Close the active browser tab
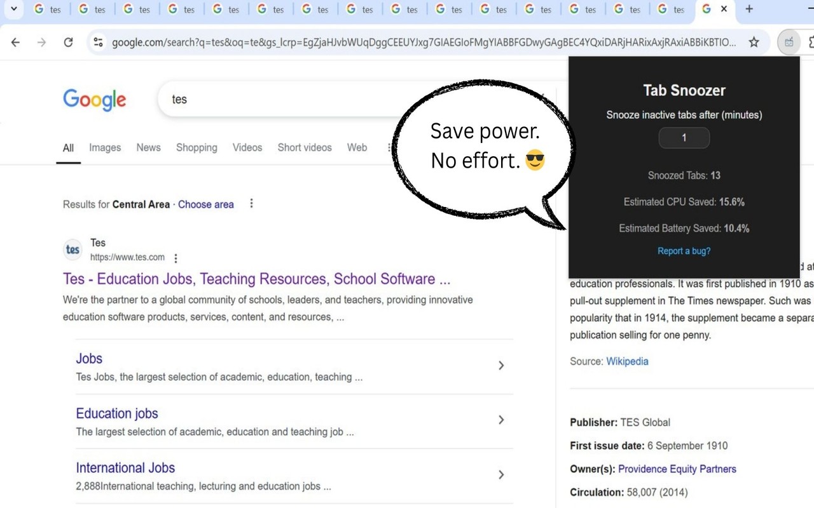 [724, 9]
